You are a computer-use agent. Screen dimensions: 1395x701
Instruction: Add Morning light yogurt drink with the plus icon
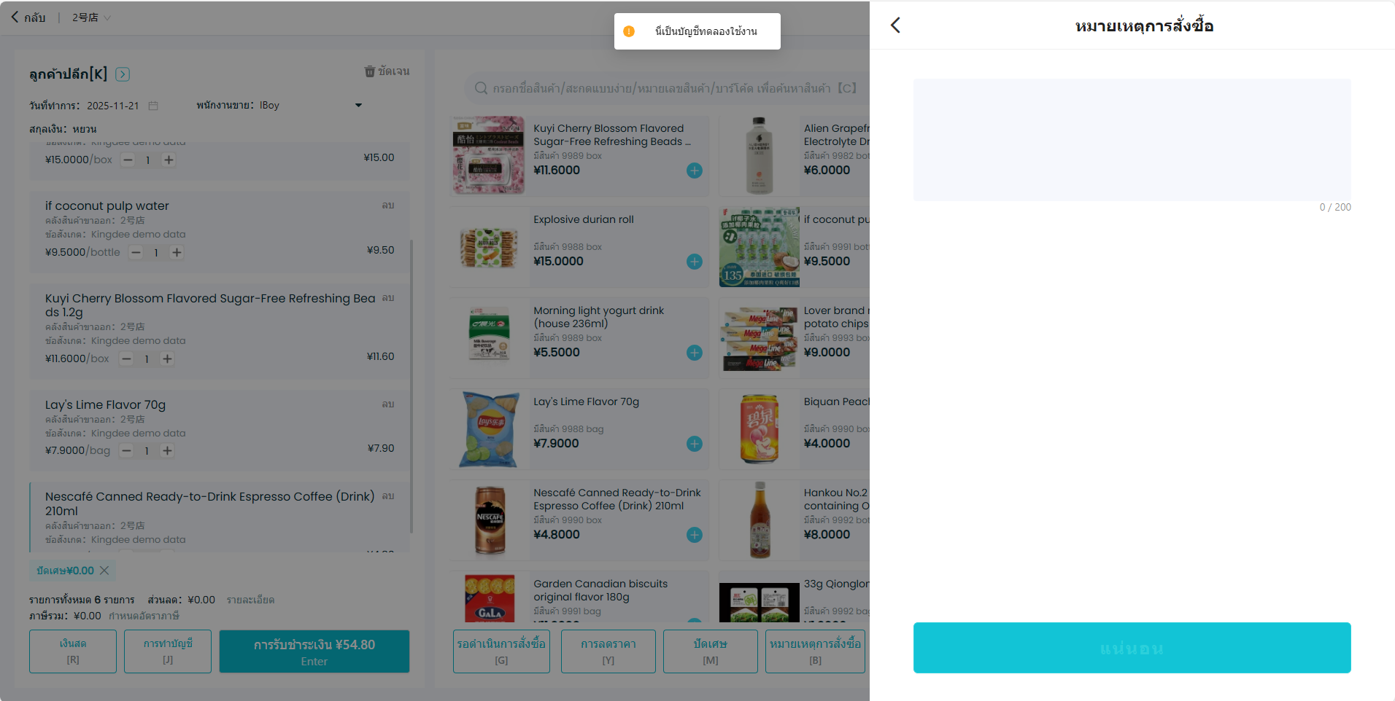(695, 353)
